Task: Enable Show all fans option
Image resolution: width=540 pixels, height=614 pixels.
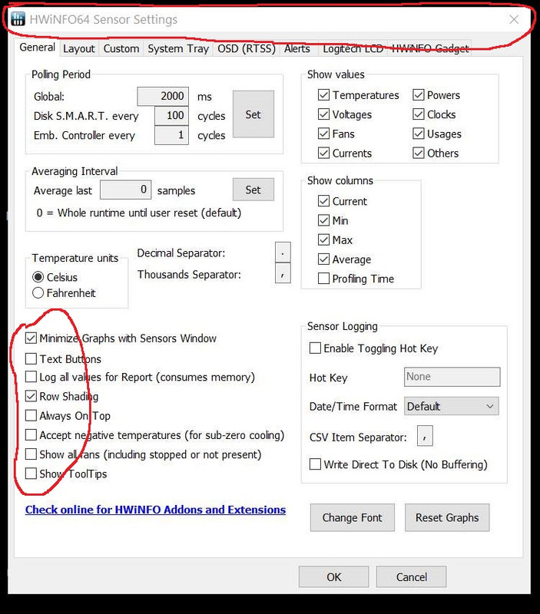Action: tap(31, 454)
